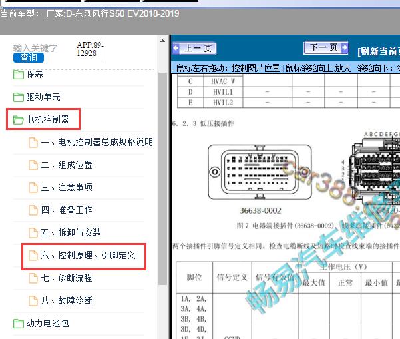This screenshot has width=400, height=339.
Task: Go to next page with 下一页 button
Action: click(x=326, y=47)
